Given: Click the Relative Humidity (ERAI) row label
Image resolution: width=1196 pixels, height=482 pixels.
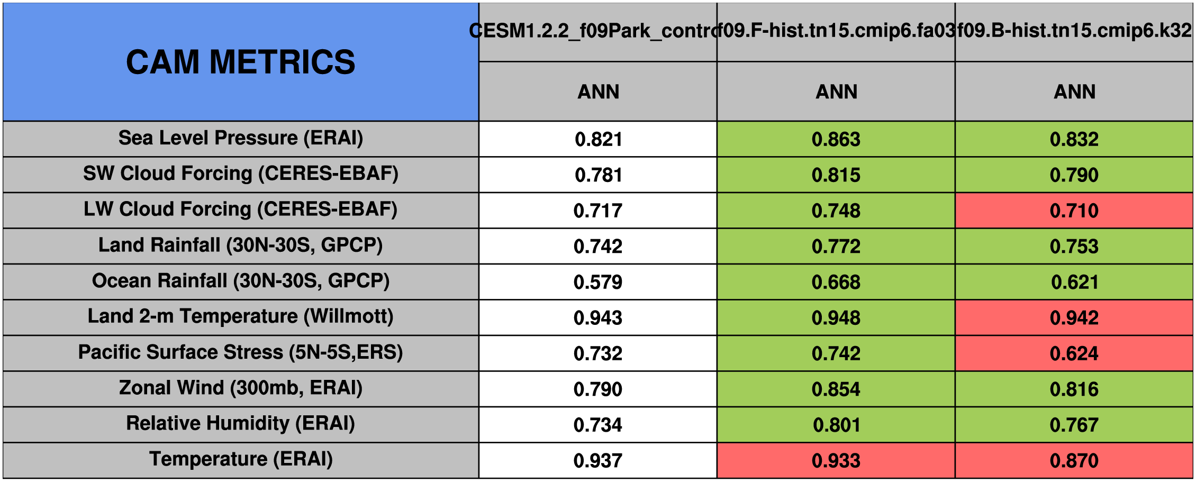Looking at the screenshot, I should point(241,424).
